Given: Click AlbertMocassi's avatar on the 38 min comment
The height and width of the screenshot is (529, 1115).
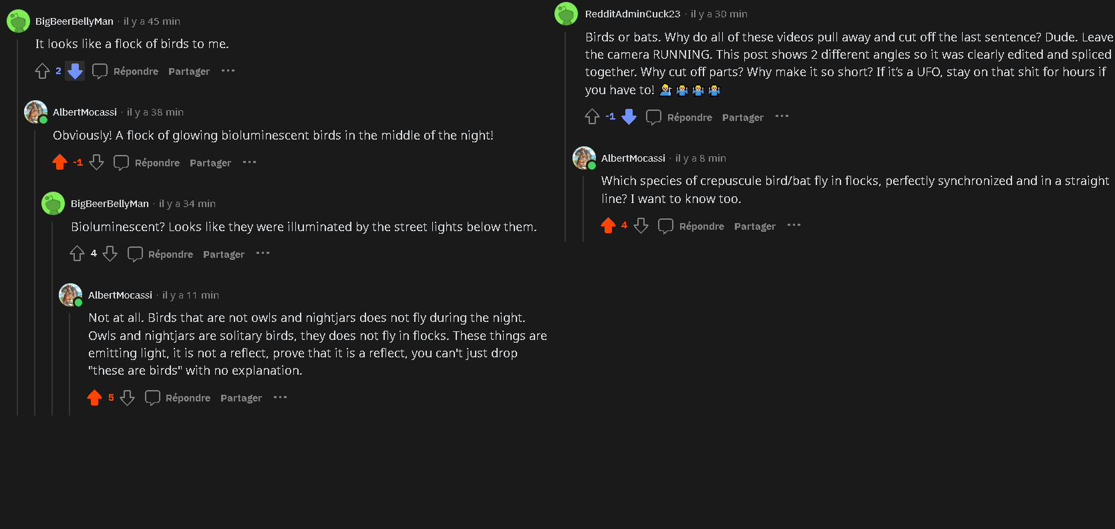Looking at the screenshot, I should 35,112.
